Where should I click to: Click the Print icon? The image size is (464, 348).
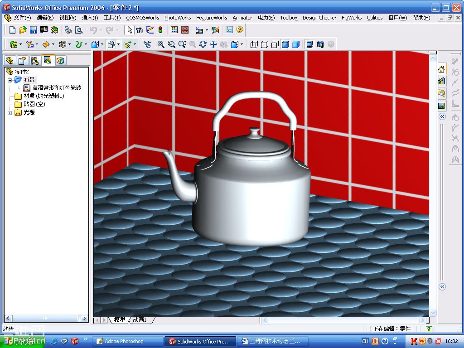point(68,30)
